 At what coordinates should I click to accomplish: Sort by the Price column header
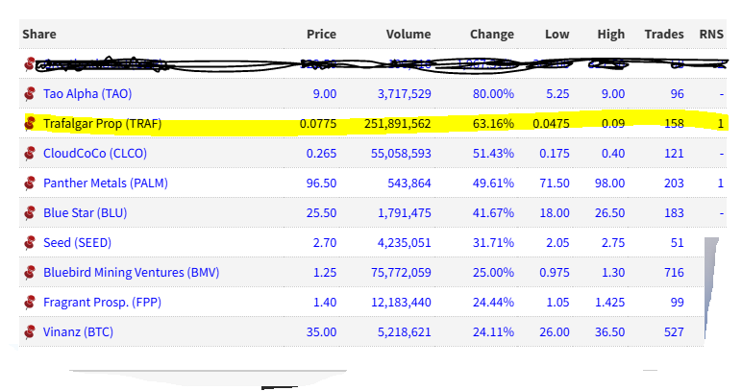pos(321,34)
